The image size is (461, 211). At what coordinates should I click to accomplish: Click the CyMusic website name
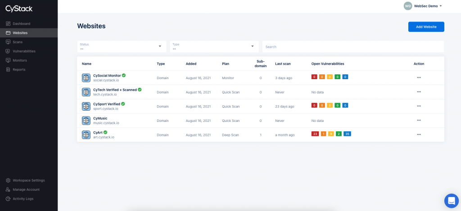pyautogui.click(x=100, y=118)
